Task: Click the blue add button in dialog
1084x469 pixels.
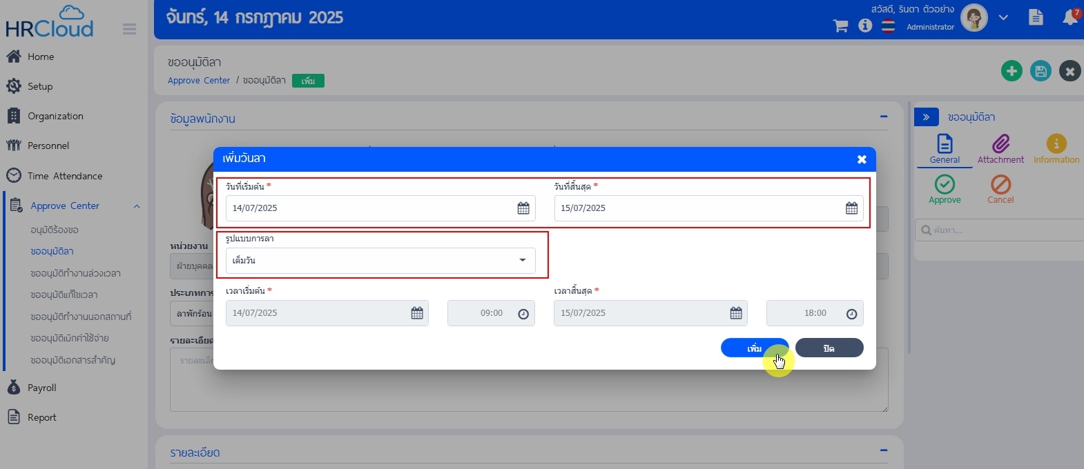Action: click(x=754, y=348)
